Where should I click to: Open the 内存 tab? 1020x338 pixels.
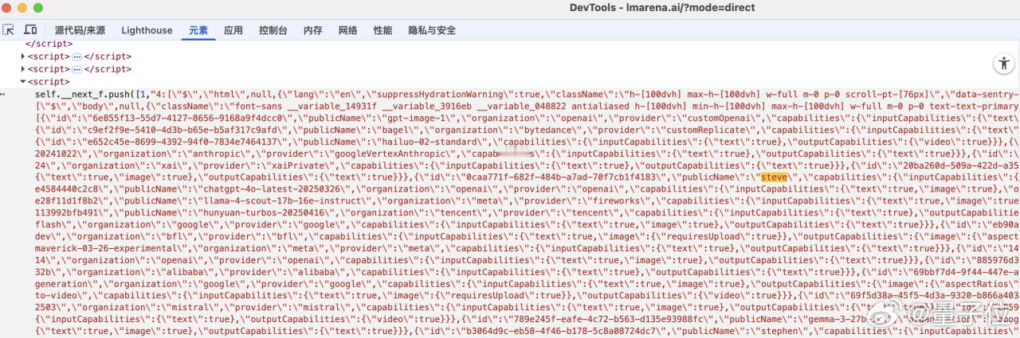pyautogui.click(x=313, y=30)
